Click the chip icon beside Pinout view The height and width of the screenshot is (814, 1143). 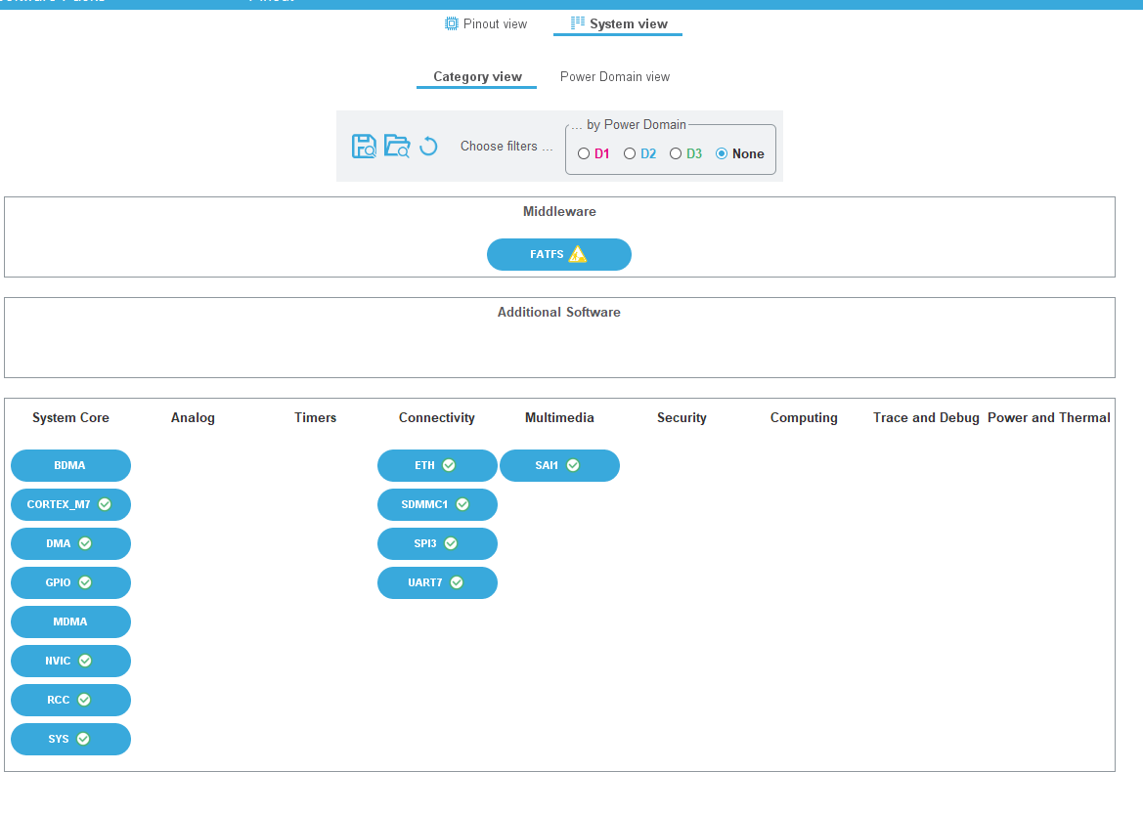[451, 23]
